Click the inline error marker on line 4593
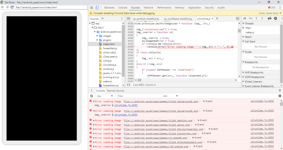This screenshot has width=283, height=150. 232,47
